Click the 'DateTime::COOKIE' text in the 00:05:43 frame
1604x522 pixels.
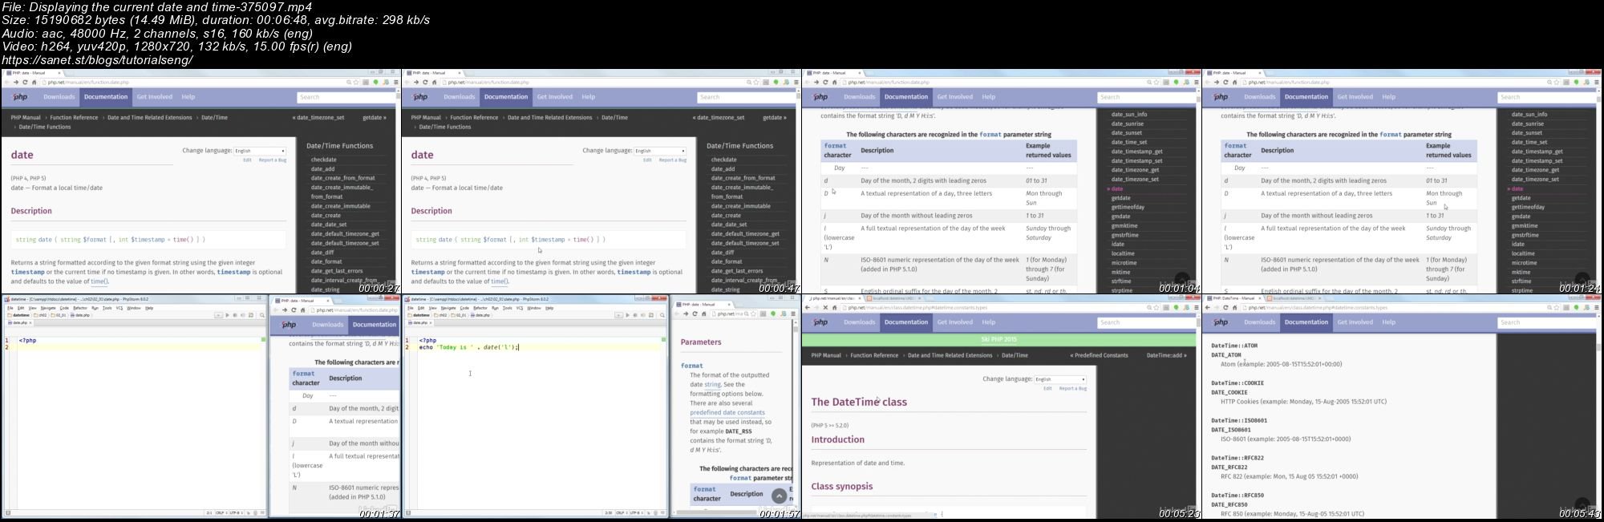coord(1237,383)
